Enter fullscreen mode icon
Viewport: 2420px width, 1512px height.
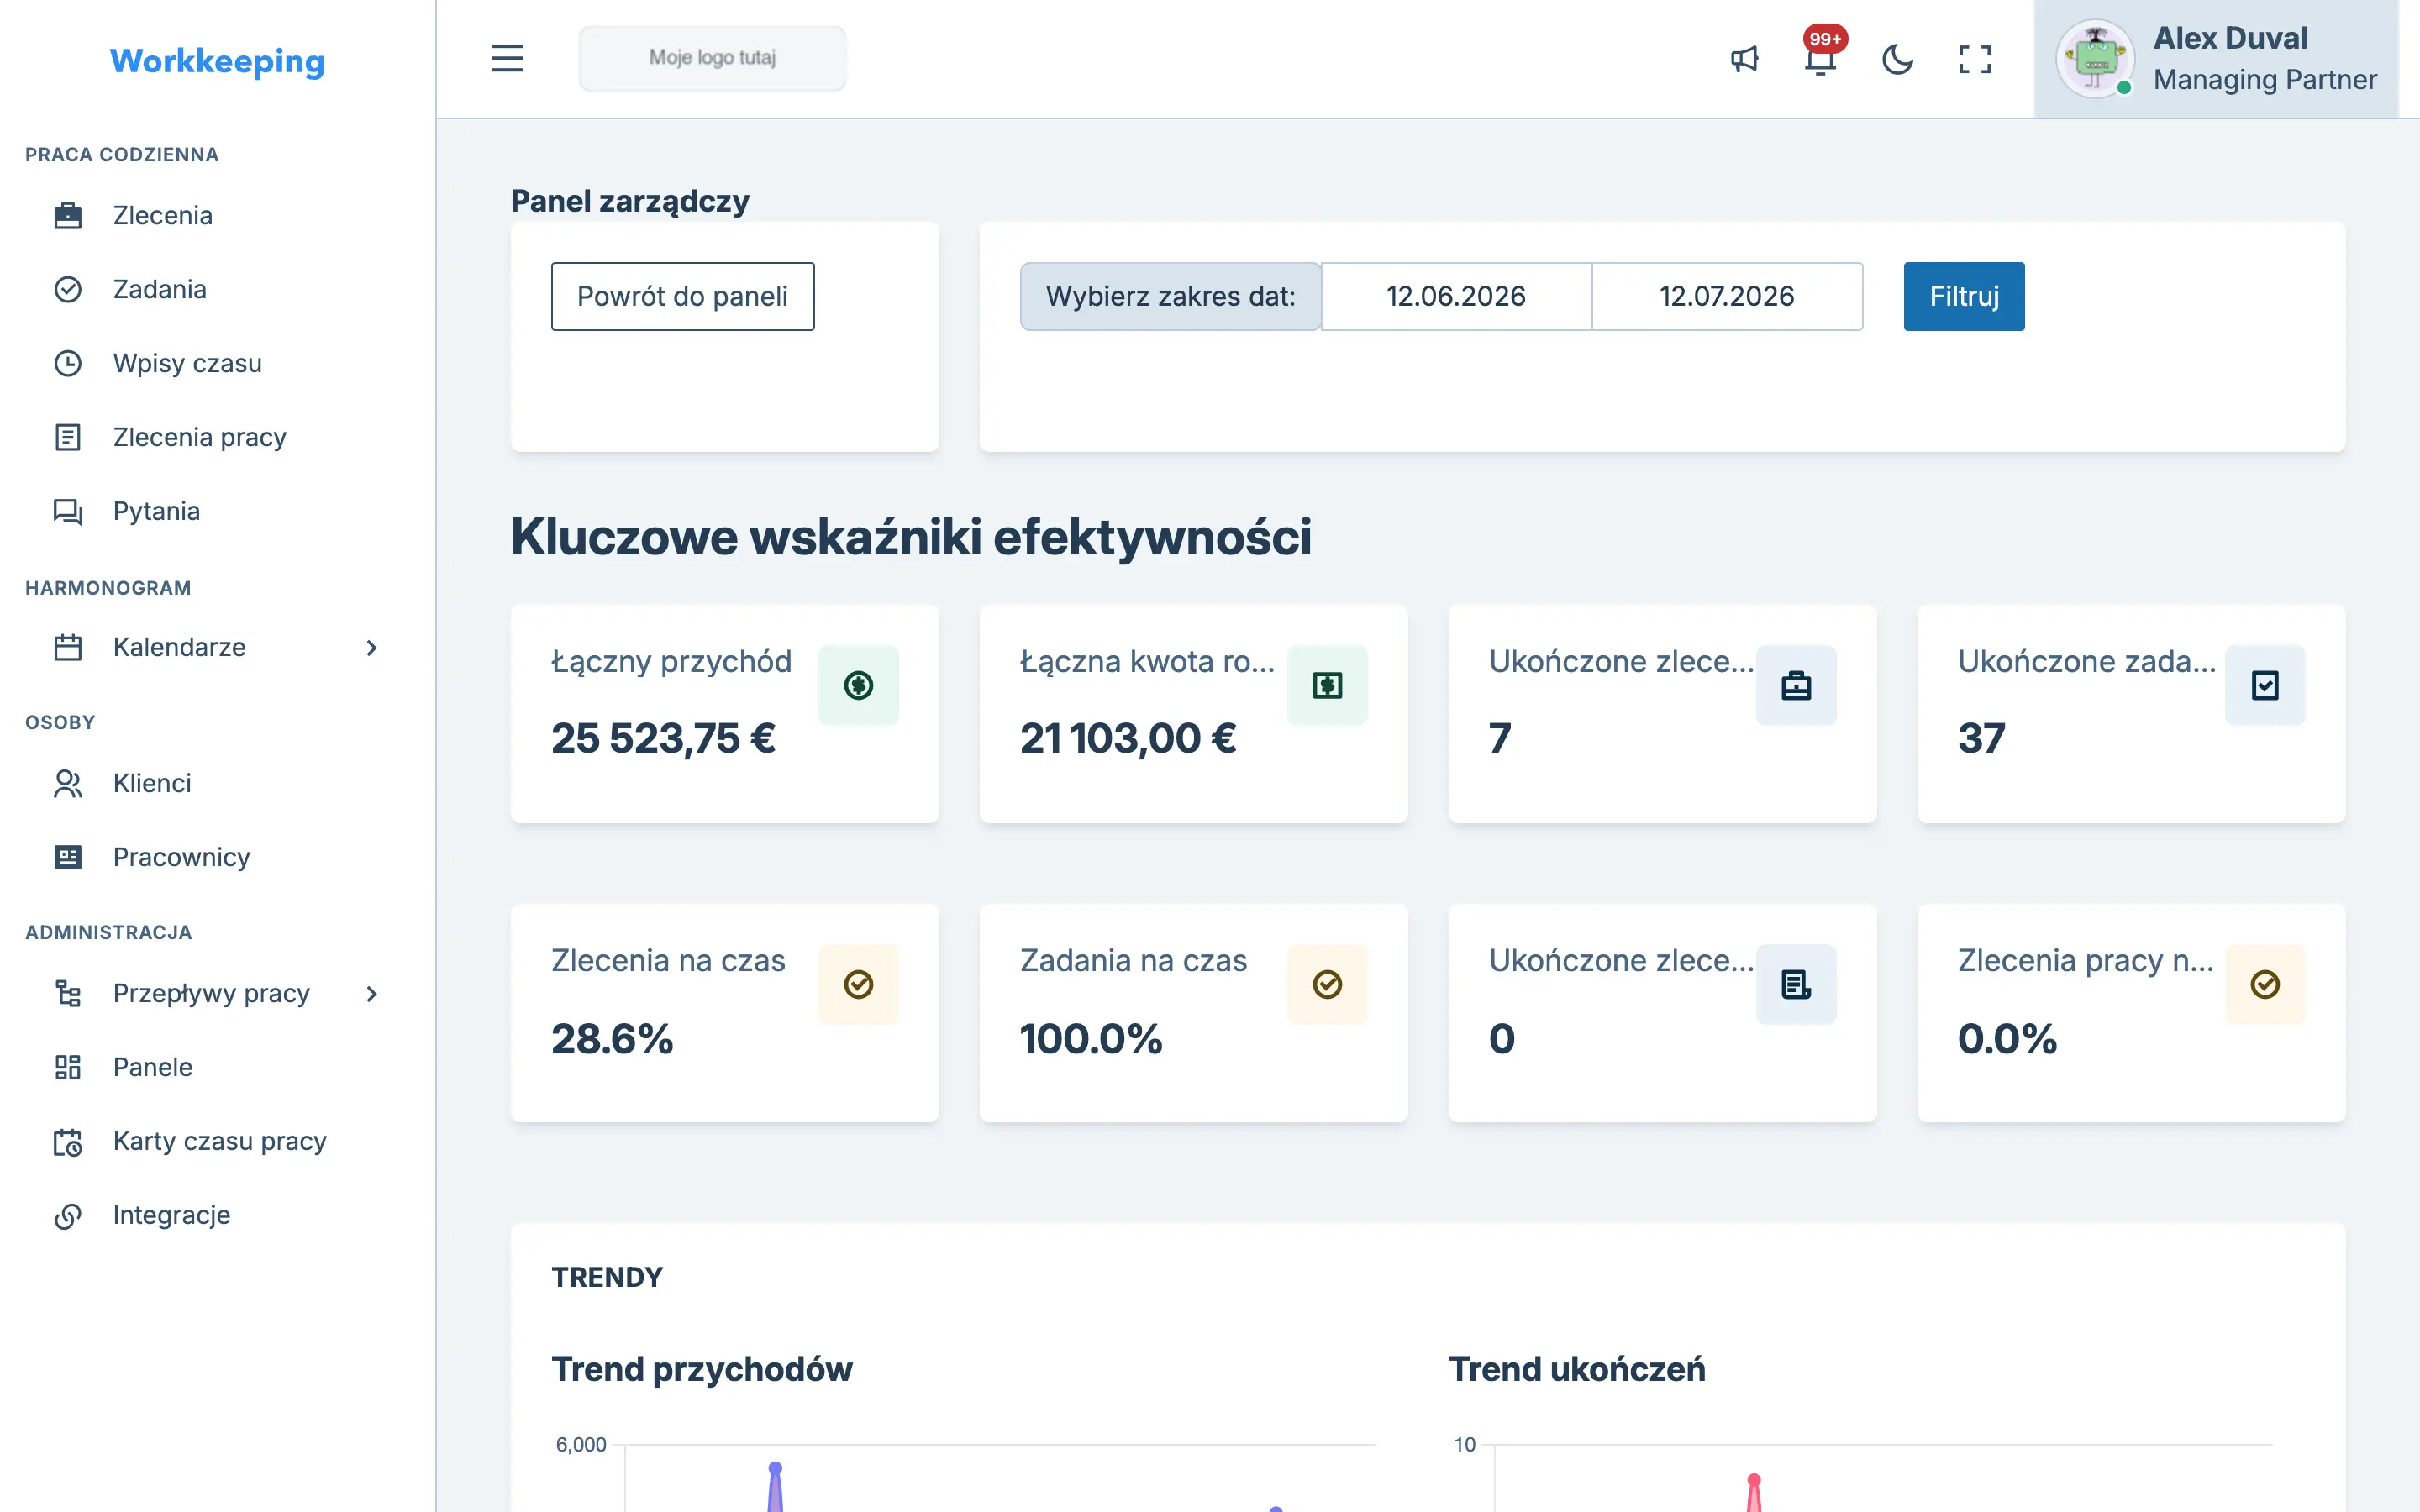(1974, 59)
